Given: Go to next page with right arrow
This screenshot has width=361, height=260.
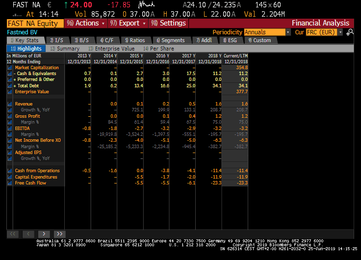Looking at the screenshot, I should pyautogui.click(x=44, y=234).
